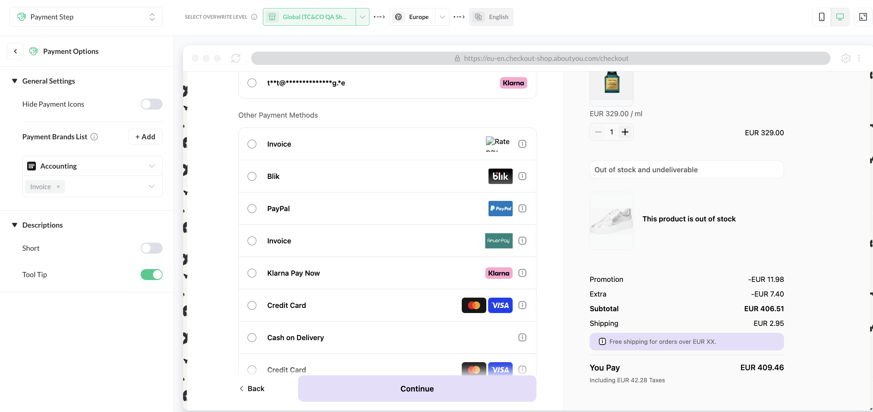Switch to mobile preview icon
Screen dimensions: 873x412
pyautogui.click(x=822, y=17)
